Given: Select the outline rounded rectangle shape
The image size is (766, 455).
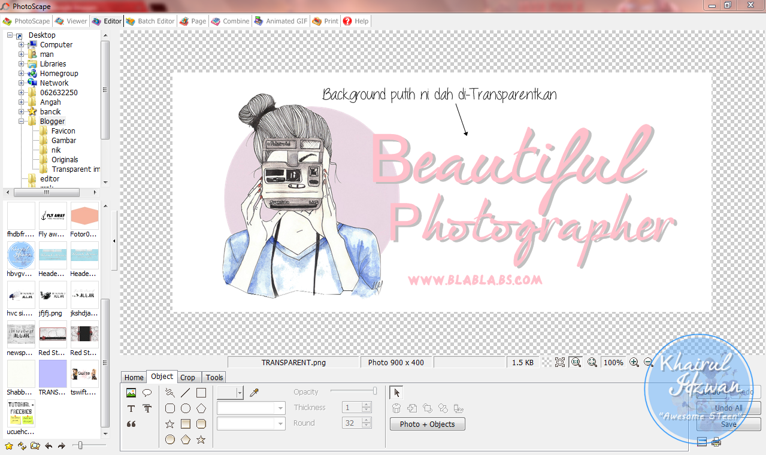Looking at the screenshot, I should pyautogui.click(x=170, y=408).
